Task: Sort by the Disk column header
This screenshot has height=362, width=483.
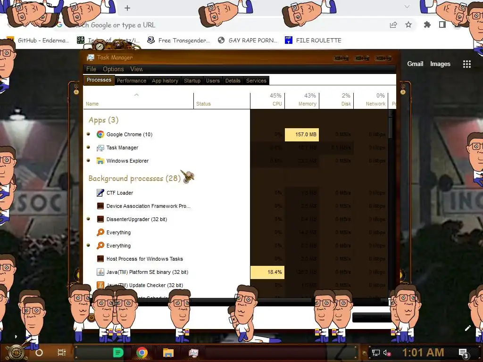Action: (336, 101)
